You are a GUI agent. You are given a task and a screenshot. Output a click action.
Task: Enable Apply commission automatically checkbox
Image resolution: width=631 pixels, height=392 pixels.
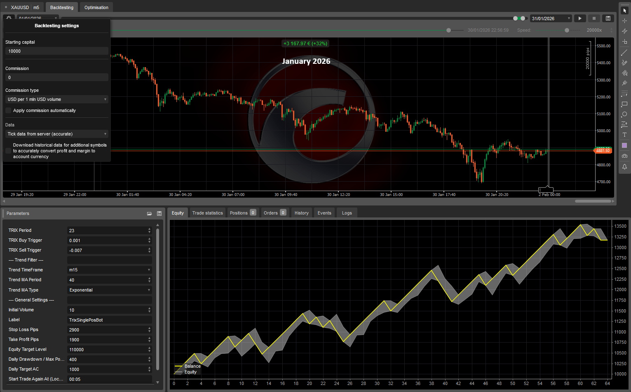tap(8, 110)
